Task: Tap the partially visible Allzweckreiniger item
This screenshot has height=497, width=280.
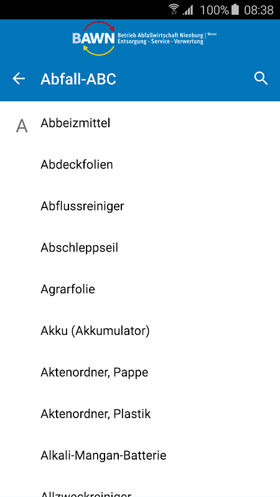Action: click(x=140, y=488)
